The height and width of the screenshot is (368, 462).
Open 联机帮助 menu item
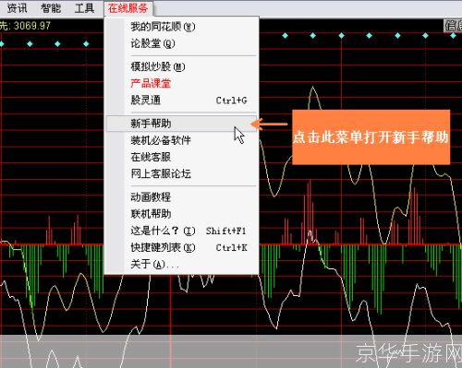[182, 214]
